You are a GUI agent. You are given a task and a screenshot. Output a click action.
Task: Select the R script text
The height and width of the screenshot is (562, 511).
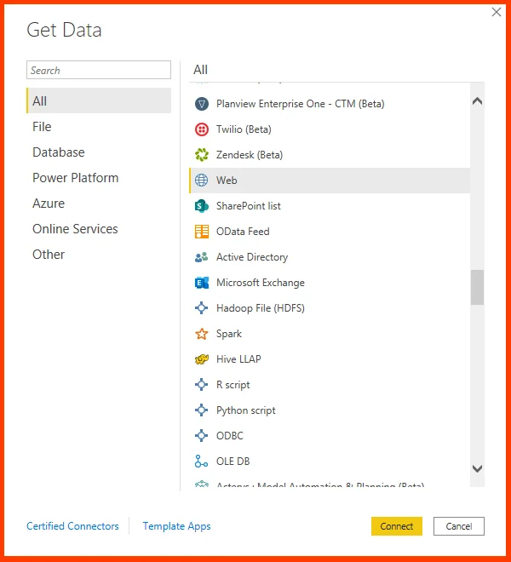[233, 385]
